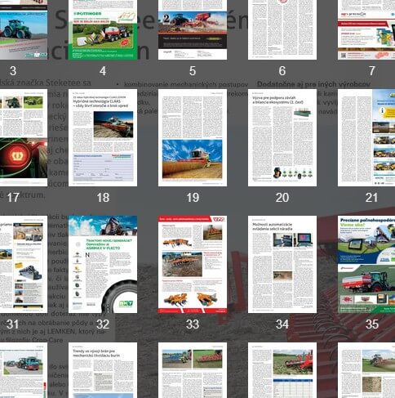This screenshot has width=395, height=398.
Task: Open page 31 thumbnail with machinery listings
Action: [x=24, y=264]
